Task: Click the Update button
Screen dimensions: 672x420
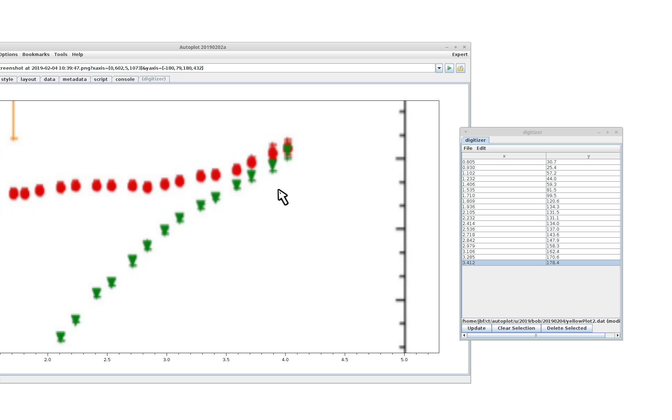Action: click(x=476, y=328)
